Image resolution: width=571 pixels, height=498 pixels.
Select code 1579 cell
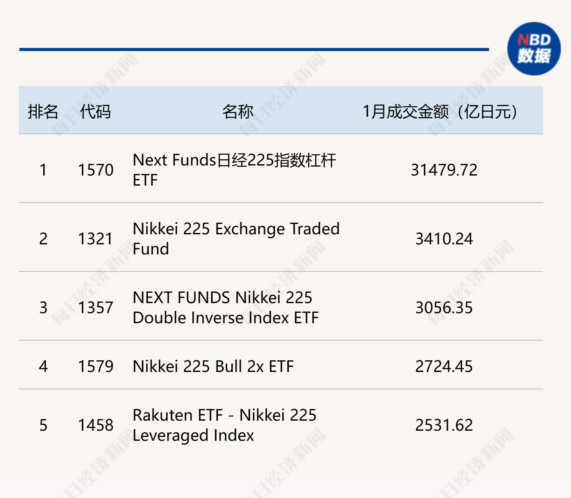point(96,366)
